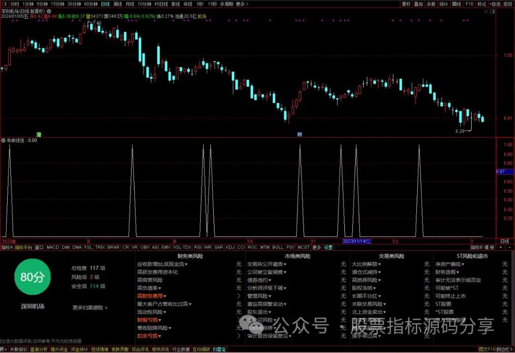Viewport: 515px width, 353px height.
Task: Click the 标记 button
Action: pyautogui.click(x=482, y=4)
